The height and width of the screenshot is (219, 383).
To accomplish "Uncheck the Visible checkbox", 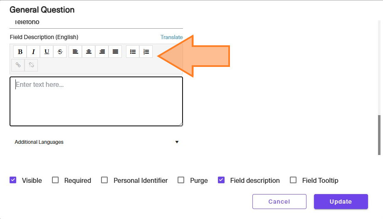I will coord(13,180).
